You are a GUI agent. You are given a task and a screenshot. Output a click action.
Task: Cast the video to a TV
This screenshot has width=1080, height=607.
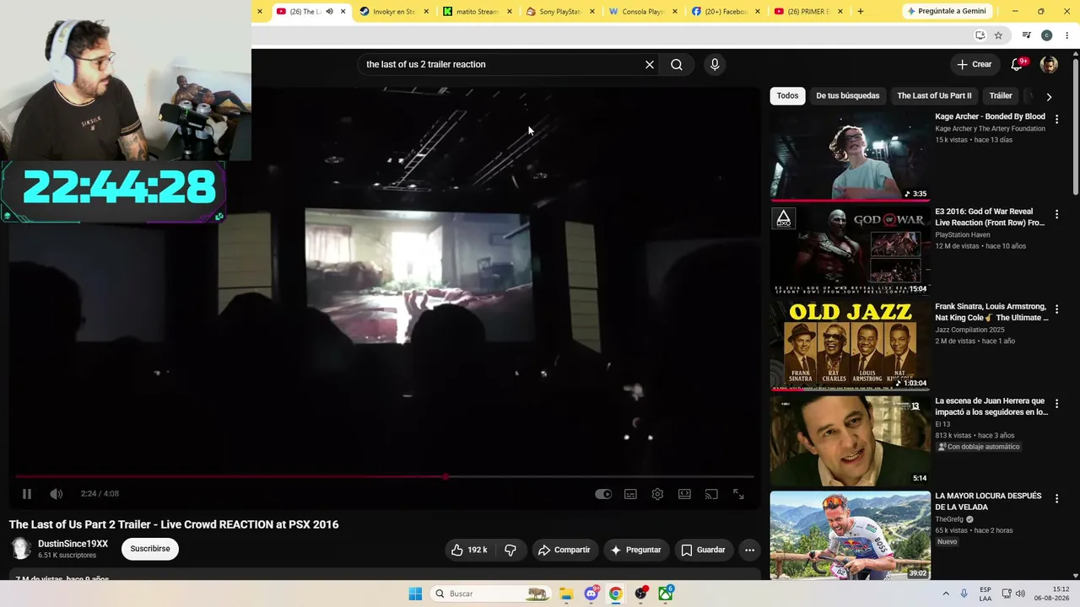pos(711,494)
